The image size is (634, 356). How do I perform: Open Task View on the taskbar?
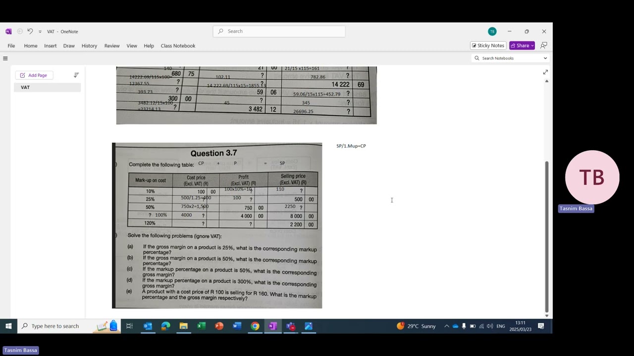tap(129, 326)
